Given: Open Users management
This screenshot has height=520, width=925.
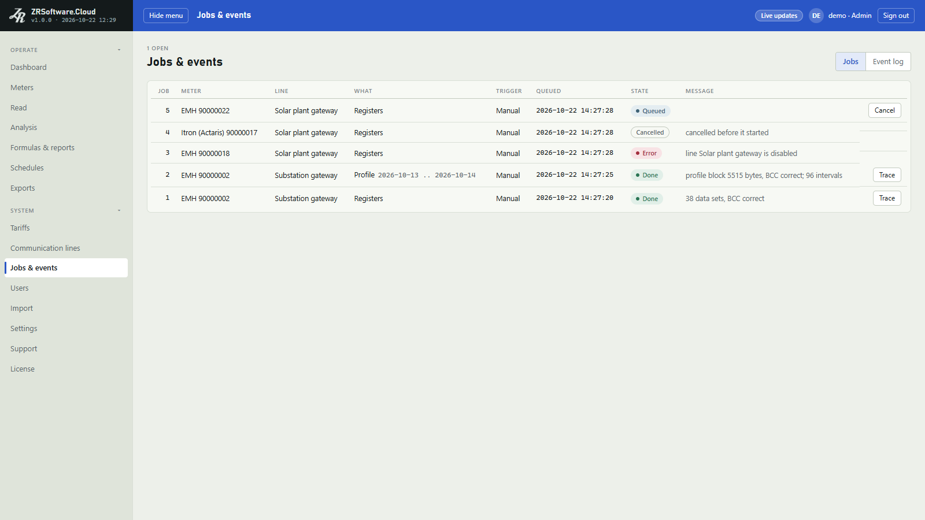Looking at the screenshot, I should tap(66, 288).
